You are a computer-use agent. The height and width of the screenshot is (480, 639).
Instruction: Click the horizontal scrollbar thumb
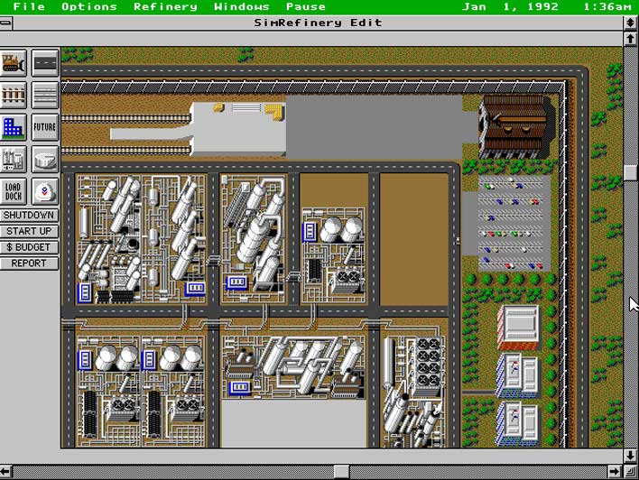[x=341, y=472]
